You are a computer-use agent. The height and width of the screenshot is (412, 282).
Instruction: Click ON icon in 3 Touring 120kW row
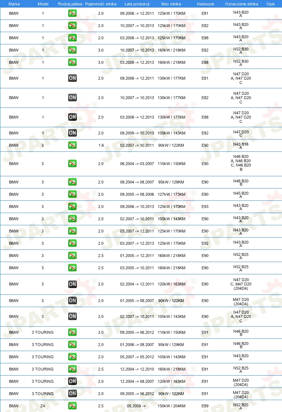[72, 381]
